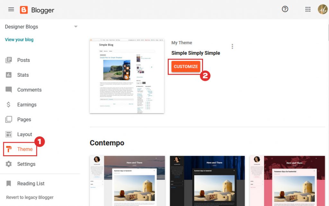This screenshot has height=206, width=329.
Task: Open the hamburger navigation menu
Action: coord(11,9)
